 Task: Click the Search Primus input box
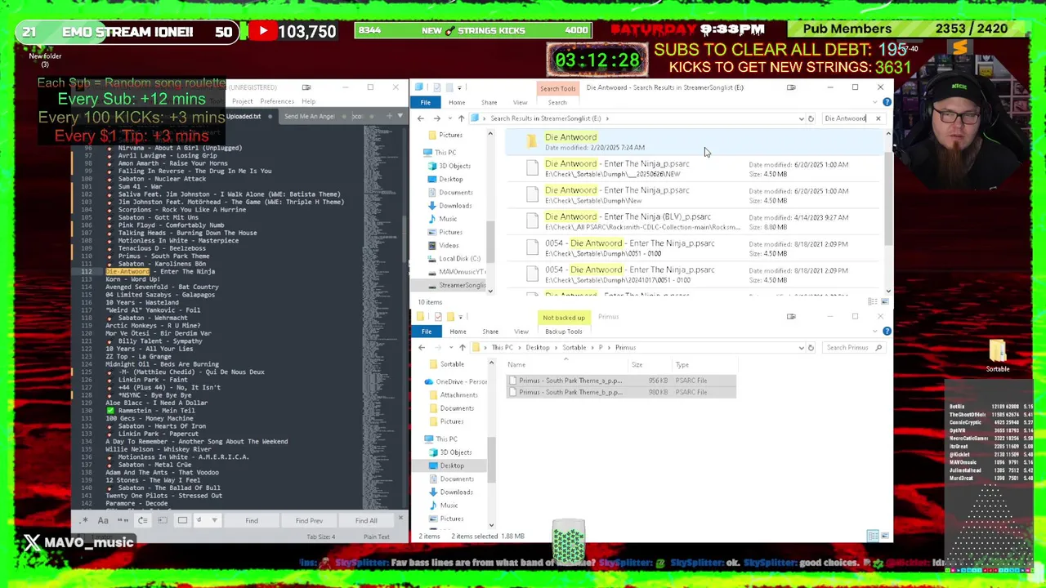(x=853, y=348)
